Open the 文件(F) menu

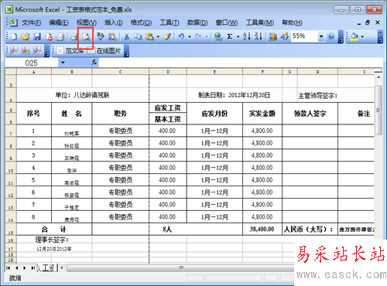pyautogui.click(x=31, y=23)
